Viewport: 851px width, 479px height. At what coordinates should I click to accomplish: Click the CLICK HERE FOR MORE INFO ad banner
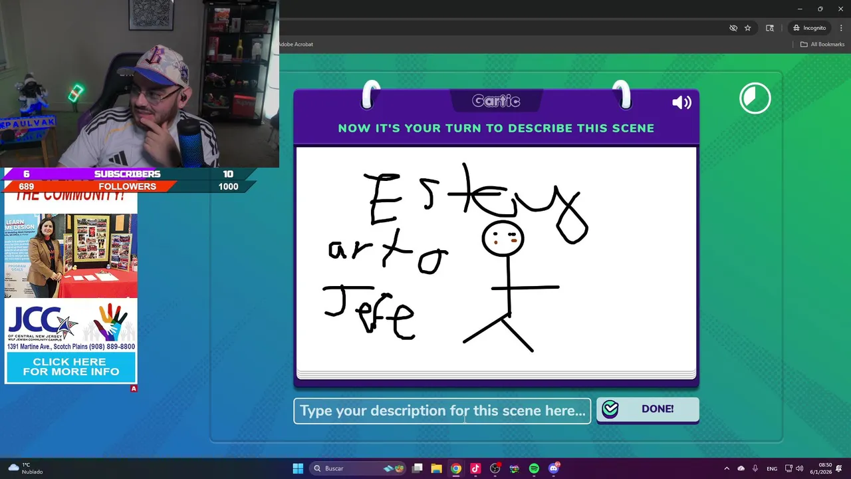click(70, 367)
